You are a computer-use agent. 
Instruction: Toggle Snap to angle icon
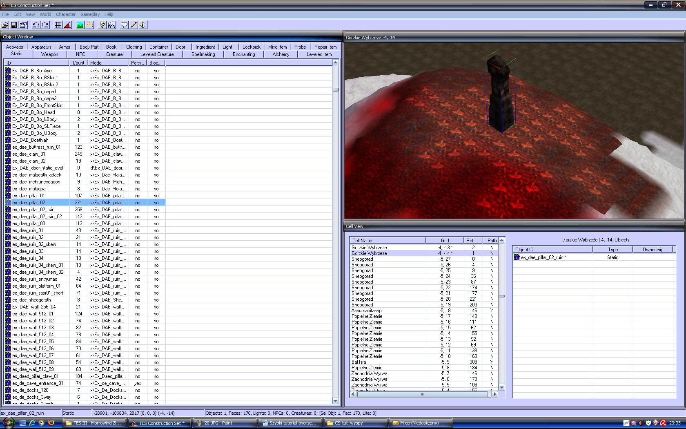pyautogui.click(x=67, y=25)
